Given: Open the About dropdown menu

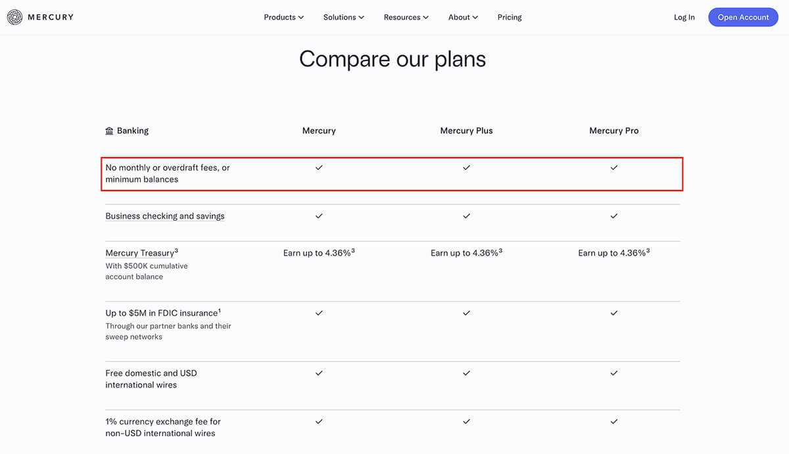Looking at the screenshot, I should tap(463, 17).
